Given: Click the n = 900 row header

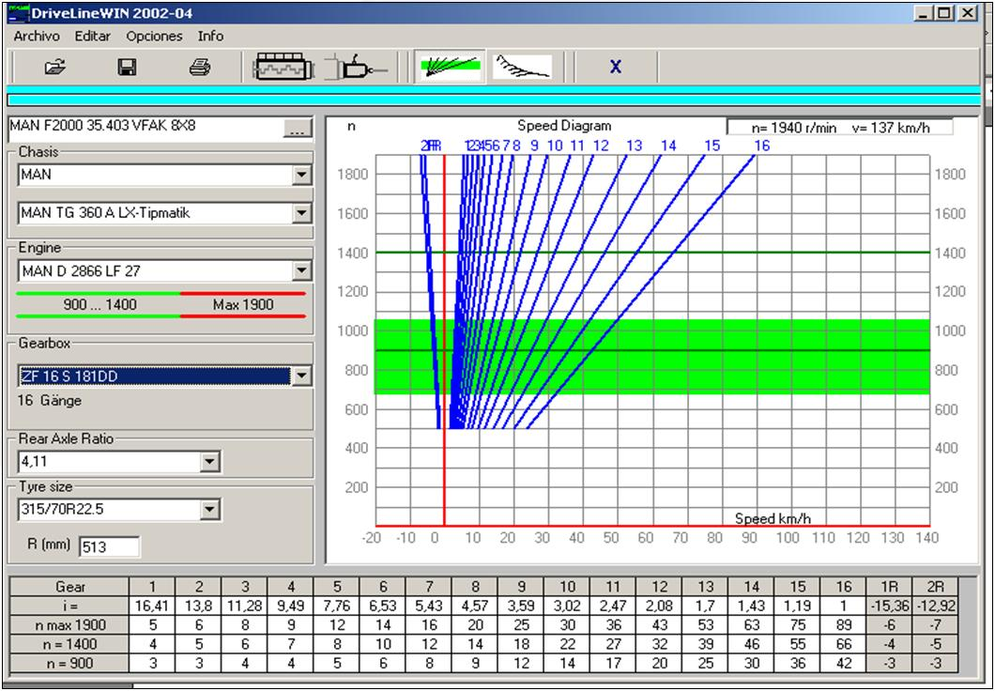Looking at the screenshot, I should (x=69, y=663).
